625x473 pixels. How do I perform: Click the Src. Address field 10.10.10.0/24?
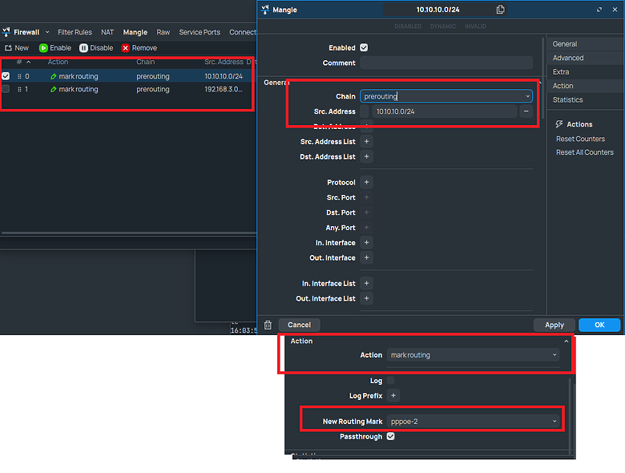coord(445,111)
